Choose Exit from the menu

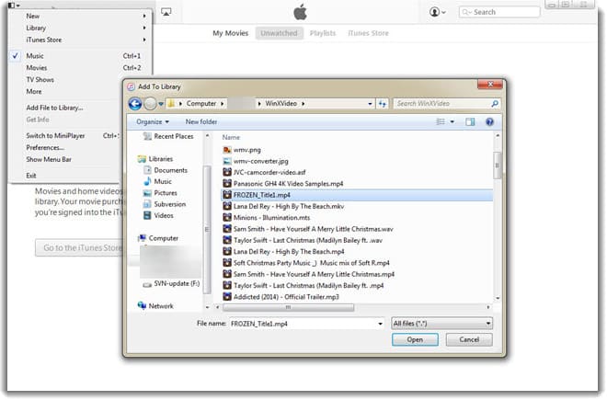pyautogui.click(x=31, y=176)
